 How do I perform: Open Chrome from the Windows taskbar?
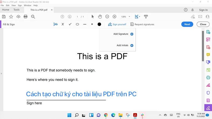tap(106, 115)
